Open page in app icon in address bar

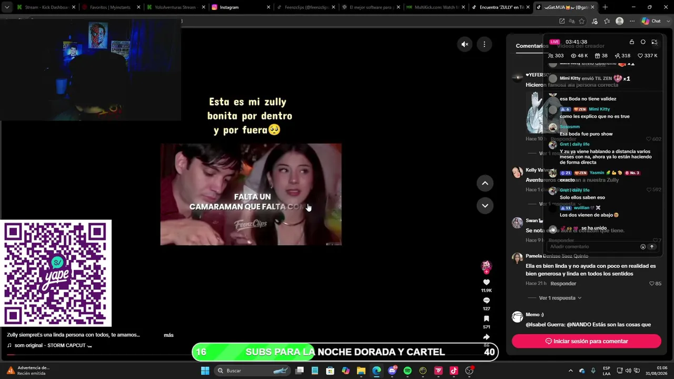[562, 21]
